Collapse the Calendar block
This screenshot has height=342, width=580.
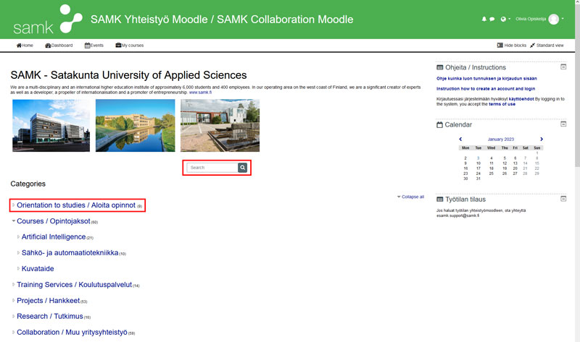pos(563,124)
